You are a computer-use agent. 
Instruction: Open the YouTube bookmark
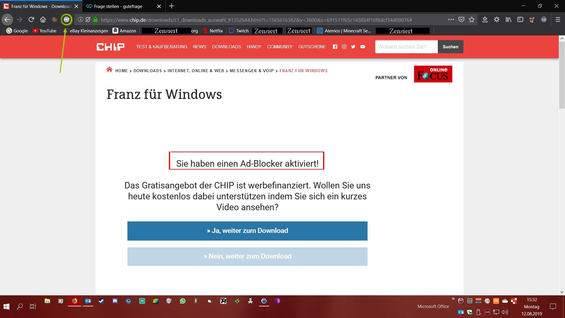(x=45, y=31)
